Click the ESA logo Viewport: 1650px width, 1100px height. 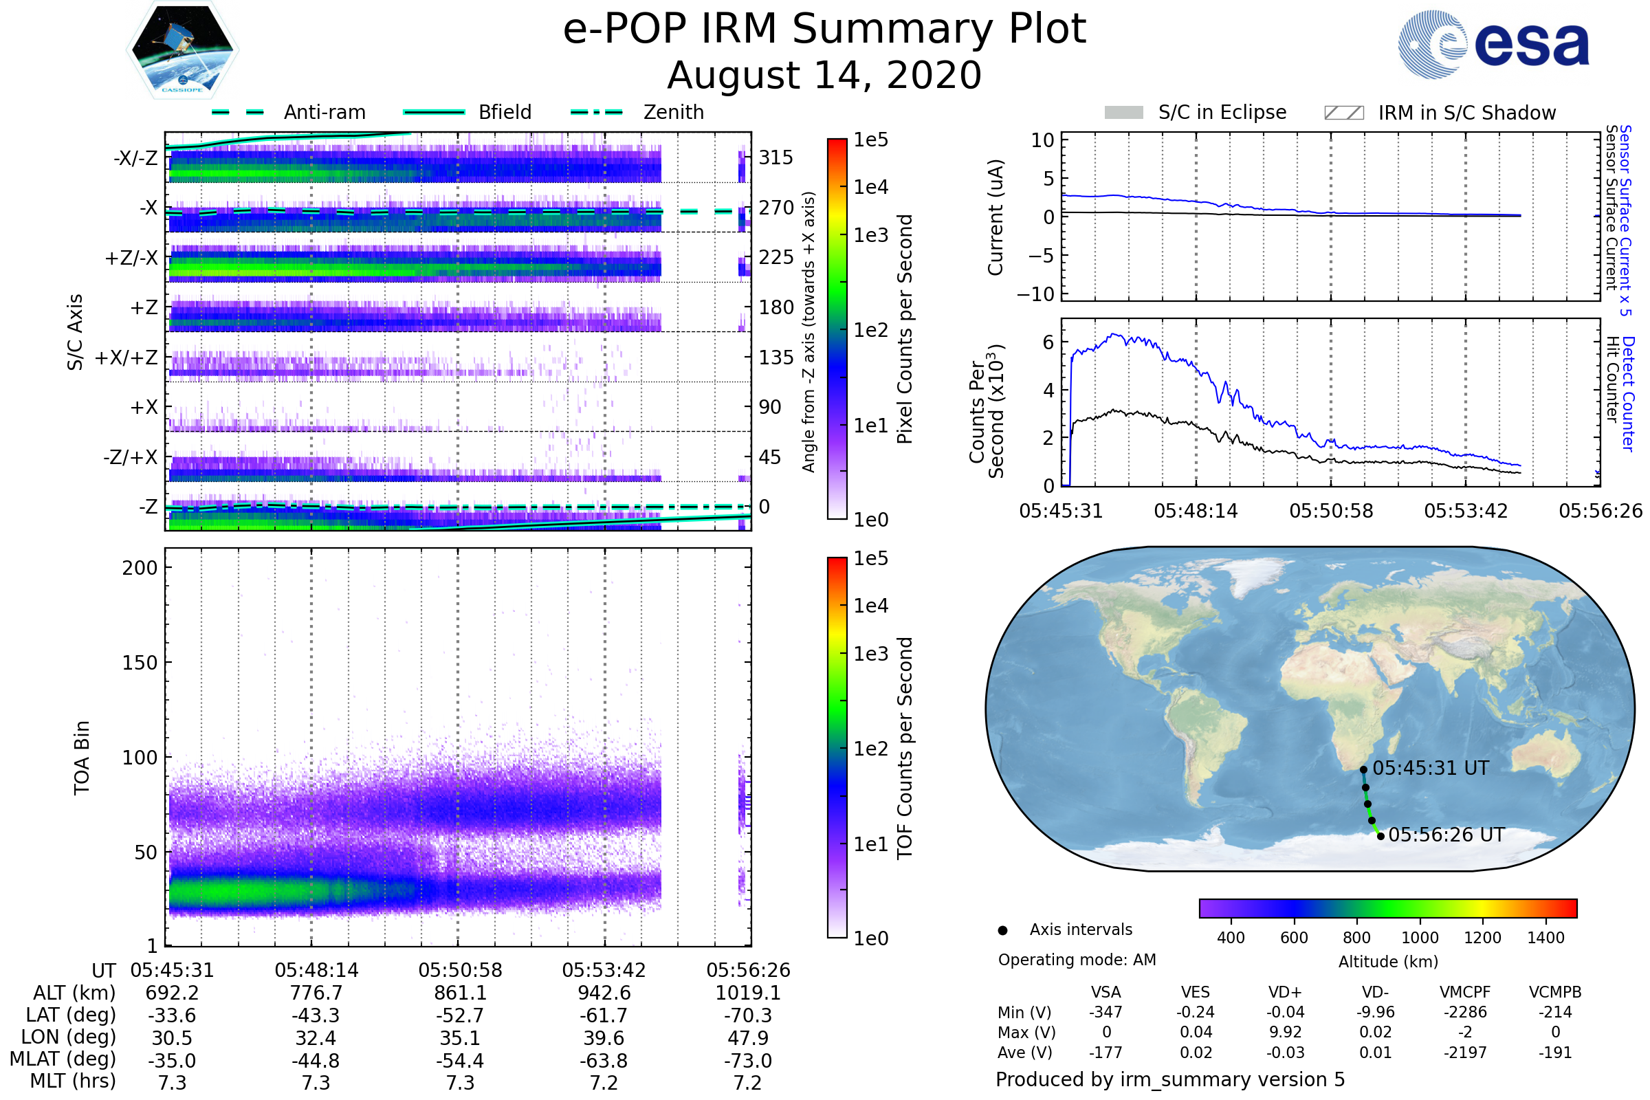point(1494,43)
